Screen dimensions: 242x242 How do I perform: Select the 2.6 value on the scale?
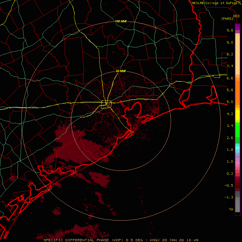pyautogui.click(x=230, y=138)
